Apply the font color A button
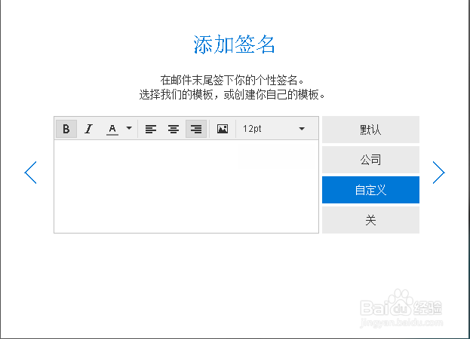 112,129
